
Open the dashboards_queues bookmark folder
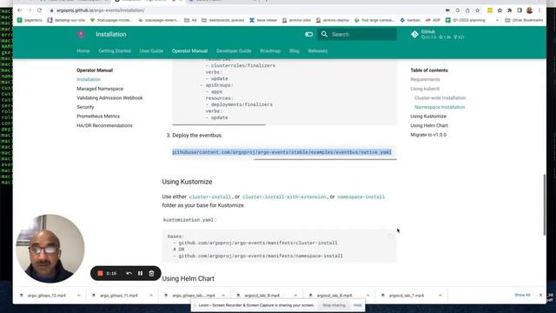(x=222, y=20)
